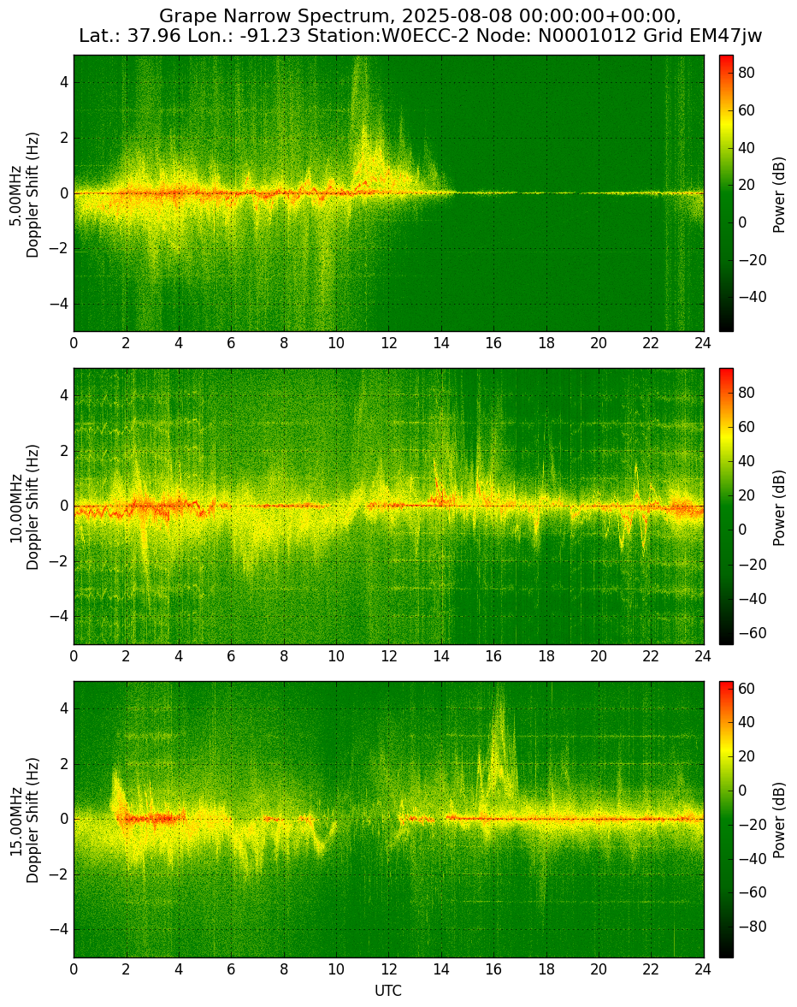Click the Power (dB) label of bottom colorbar
This screenshot has width=797, height=1007.
point(779,820)
